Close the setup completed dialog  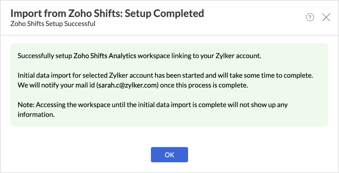pos(326,17)
